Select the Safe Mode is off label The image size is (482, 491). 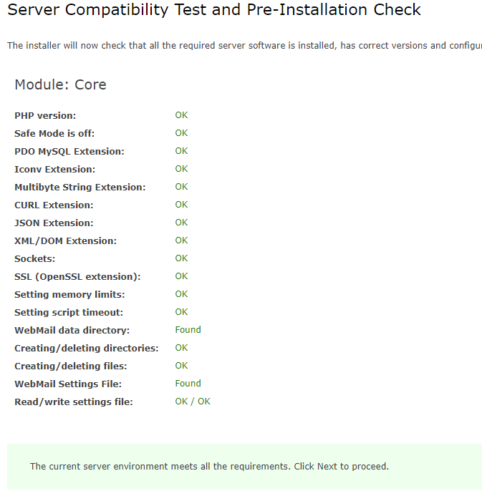54,133
